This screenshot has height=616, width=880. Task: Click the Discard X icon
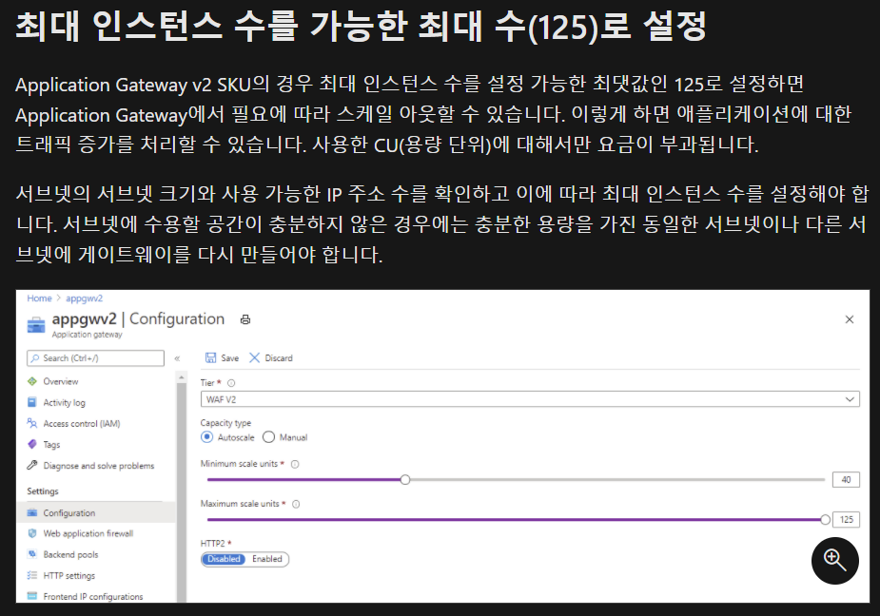coord(254,358)
